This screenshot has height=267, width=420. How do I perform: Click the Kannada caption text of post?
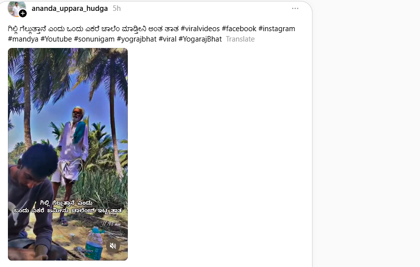pyautogui.click(x=93, y=29)
